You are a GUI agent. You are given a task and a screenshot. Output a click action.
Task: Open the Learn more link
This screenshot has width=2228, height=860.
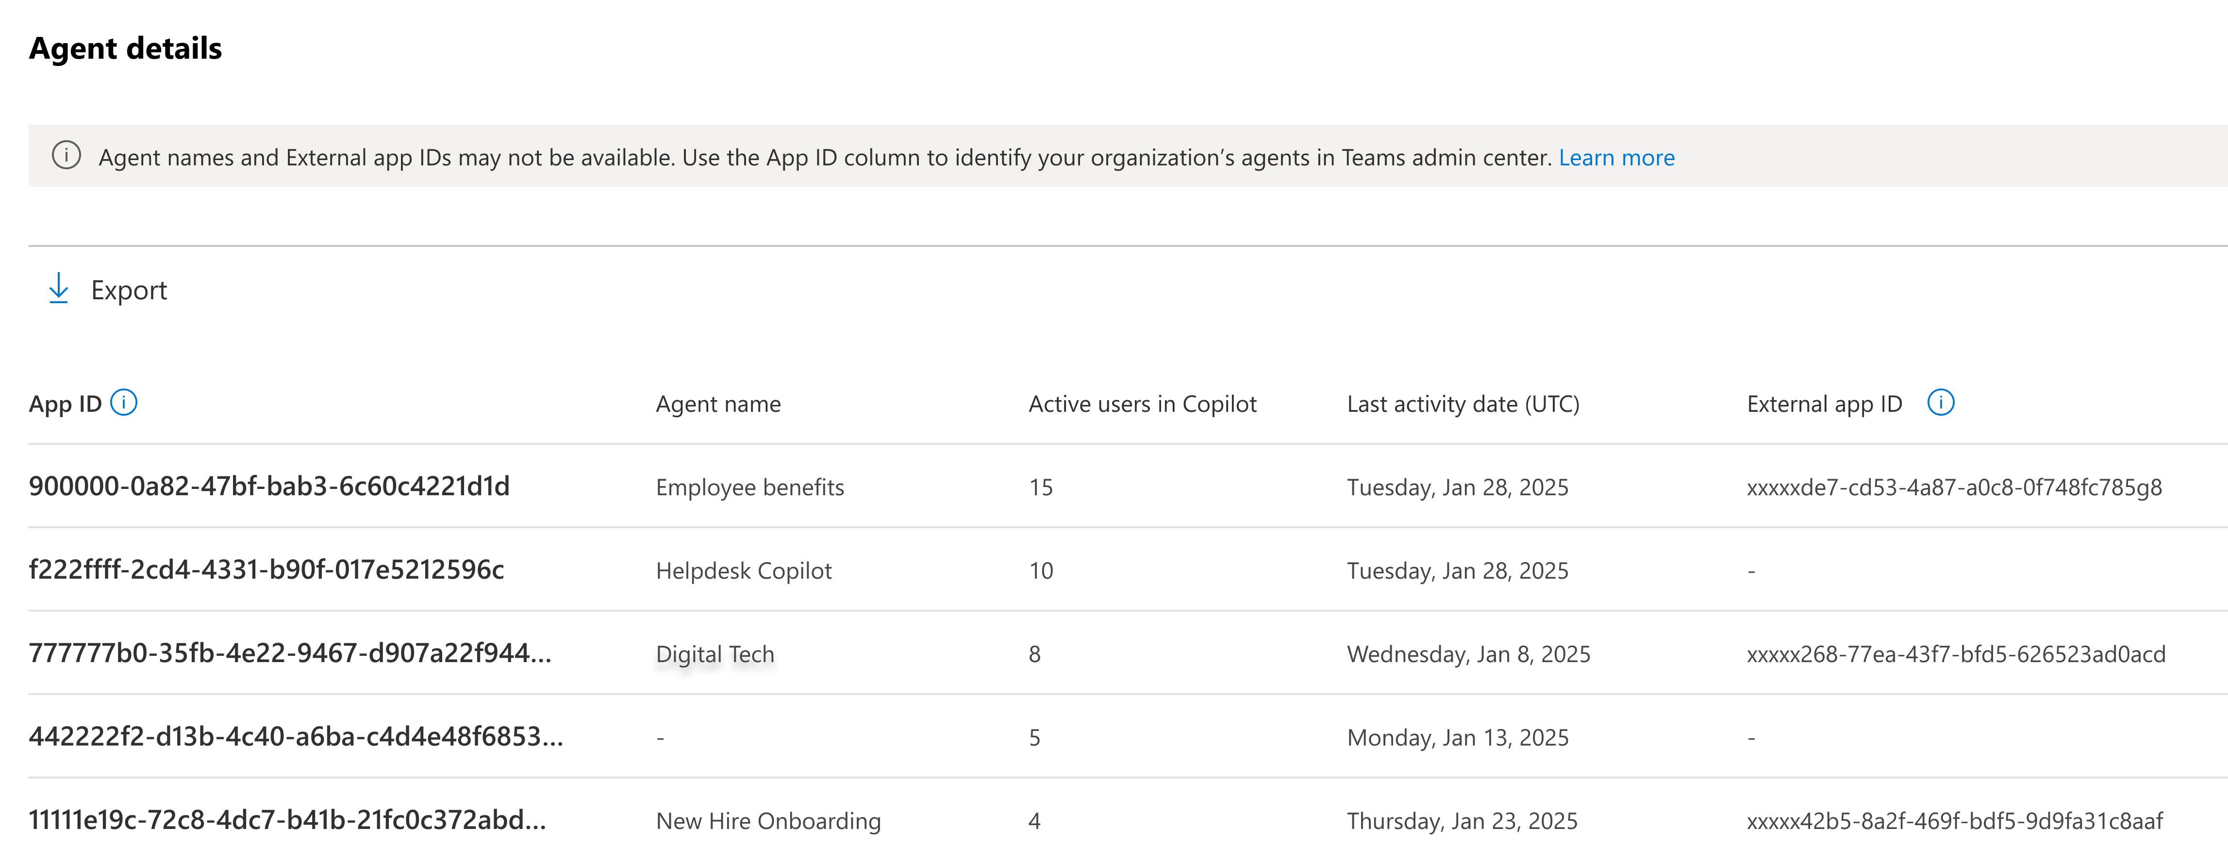click(x=1615, y=157)
